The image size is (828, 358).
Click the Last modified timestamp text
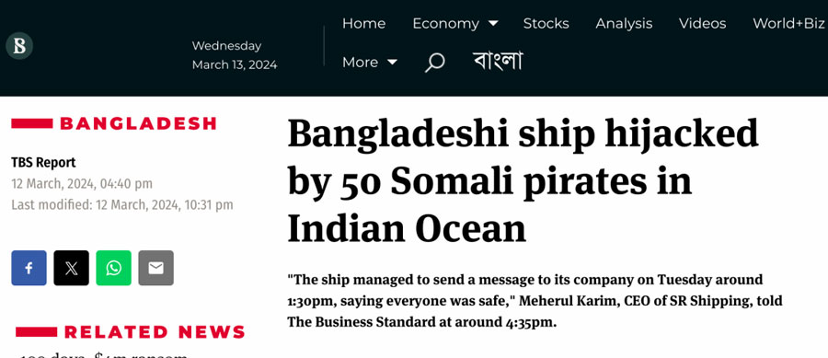[122, 205]
